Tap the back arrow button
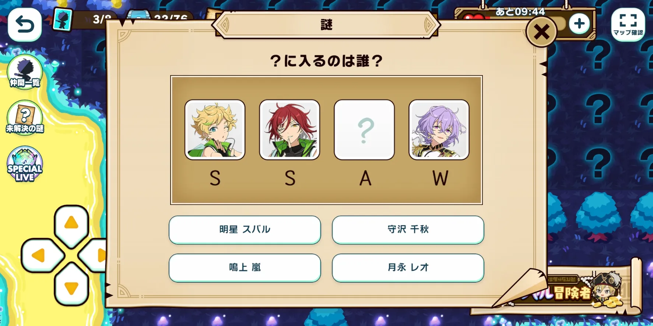 (x=25, y=25)
